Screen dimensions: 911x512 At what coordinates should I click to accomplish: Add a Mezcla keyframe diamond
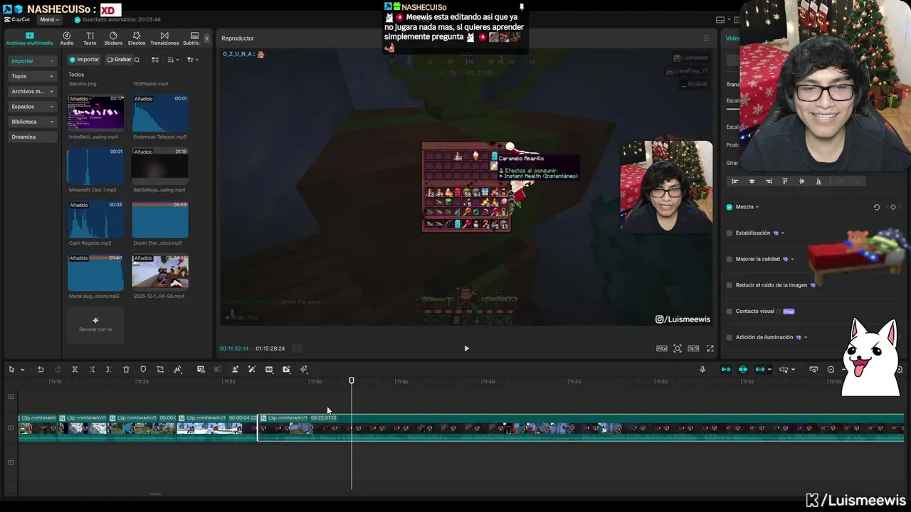[893, 207]
